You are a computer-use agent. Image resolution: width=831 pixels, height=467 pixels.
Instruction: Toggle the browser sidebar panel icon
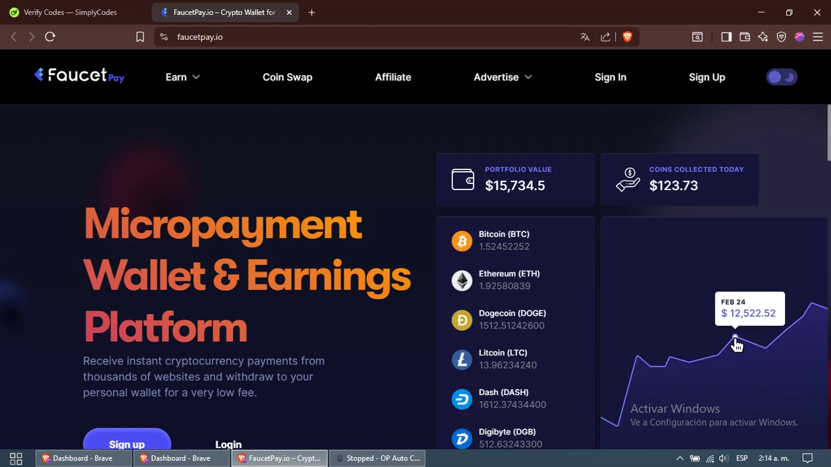[726, 37]
